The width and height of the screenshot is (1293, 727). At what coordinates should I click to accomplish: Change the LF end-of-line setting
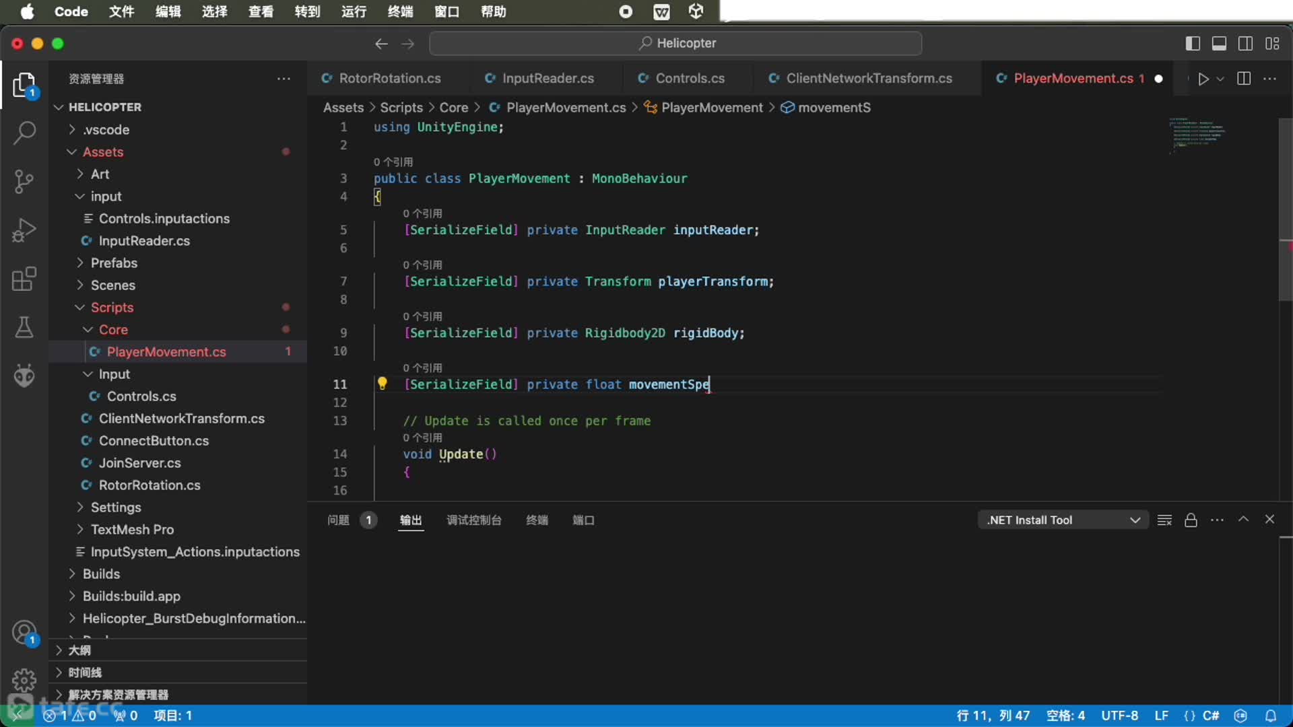[x=1161, y=716]
